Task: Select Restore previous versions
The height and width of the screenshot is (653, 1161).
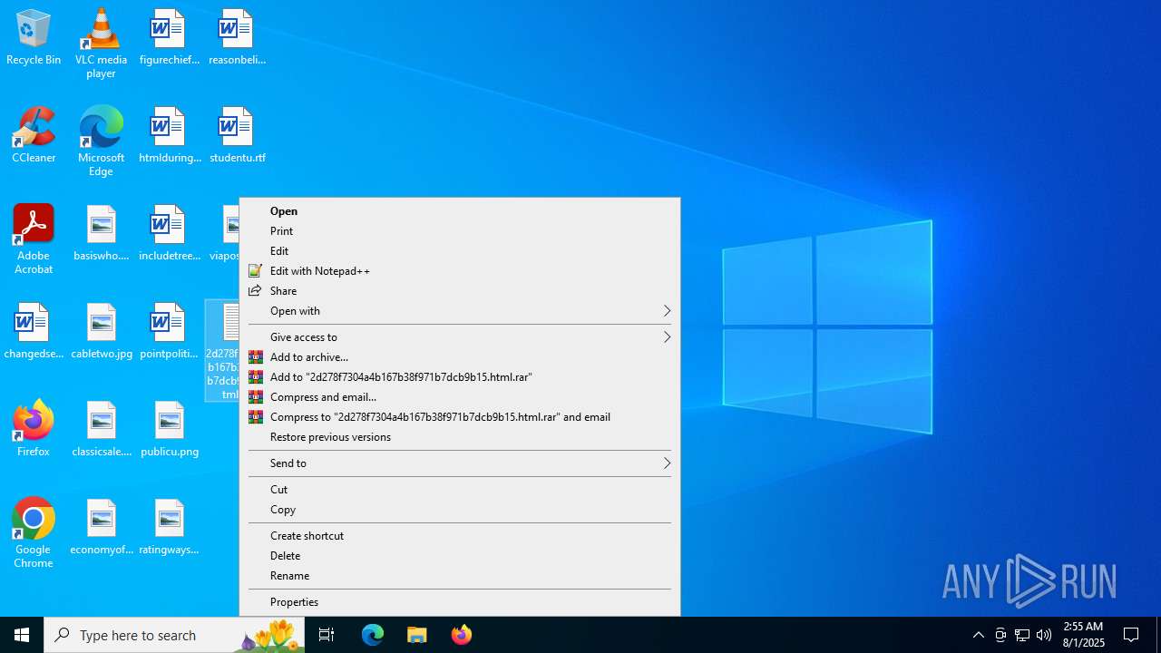Action: [x=460, y=437]
